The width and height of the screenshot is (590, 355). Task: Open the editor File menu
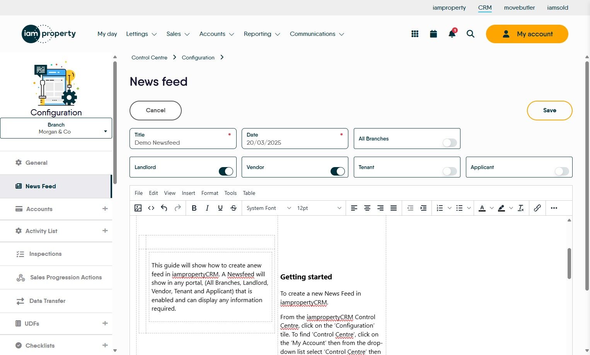139,193
